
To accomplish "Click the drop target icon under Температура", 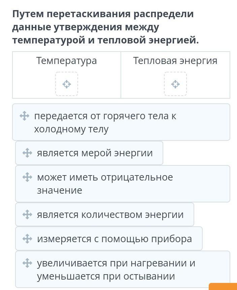I will pos(67,84).
